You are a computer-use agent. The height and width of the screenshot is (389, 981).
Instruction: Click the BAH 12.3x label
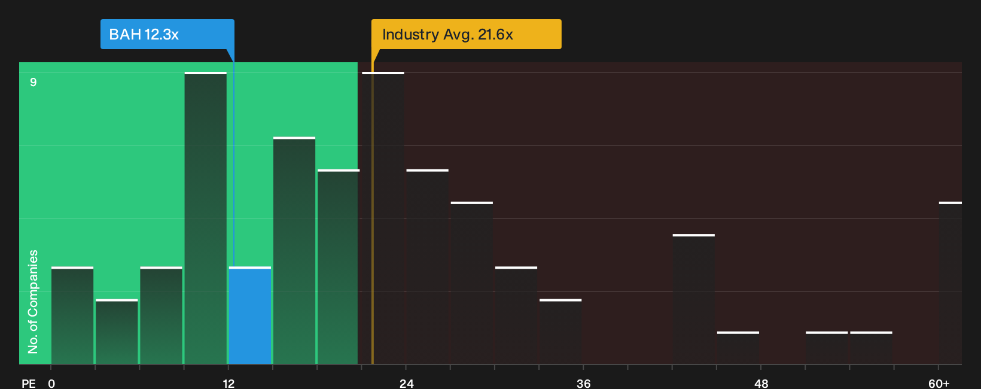tap(167, 34)
